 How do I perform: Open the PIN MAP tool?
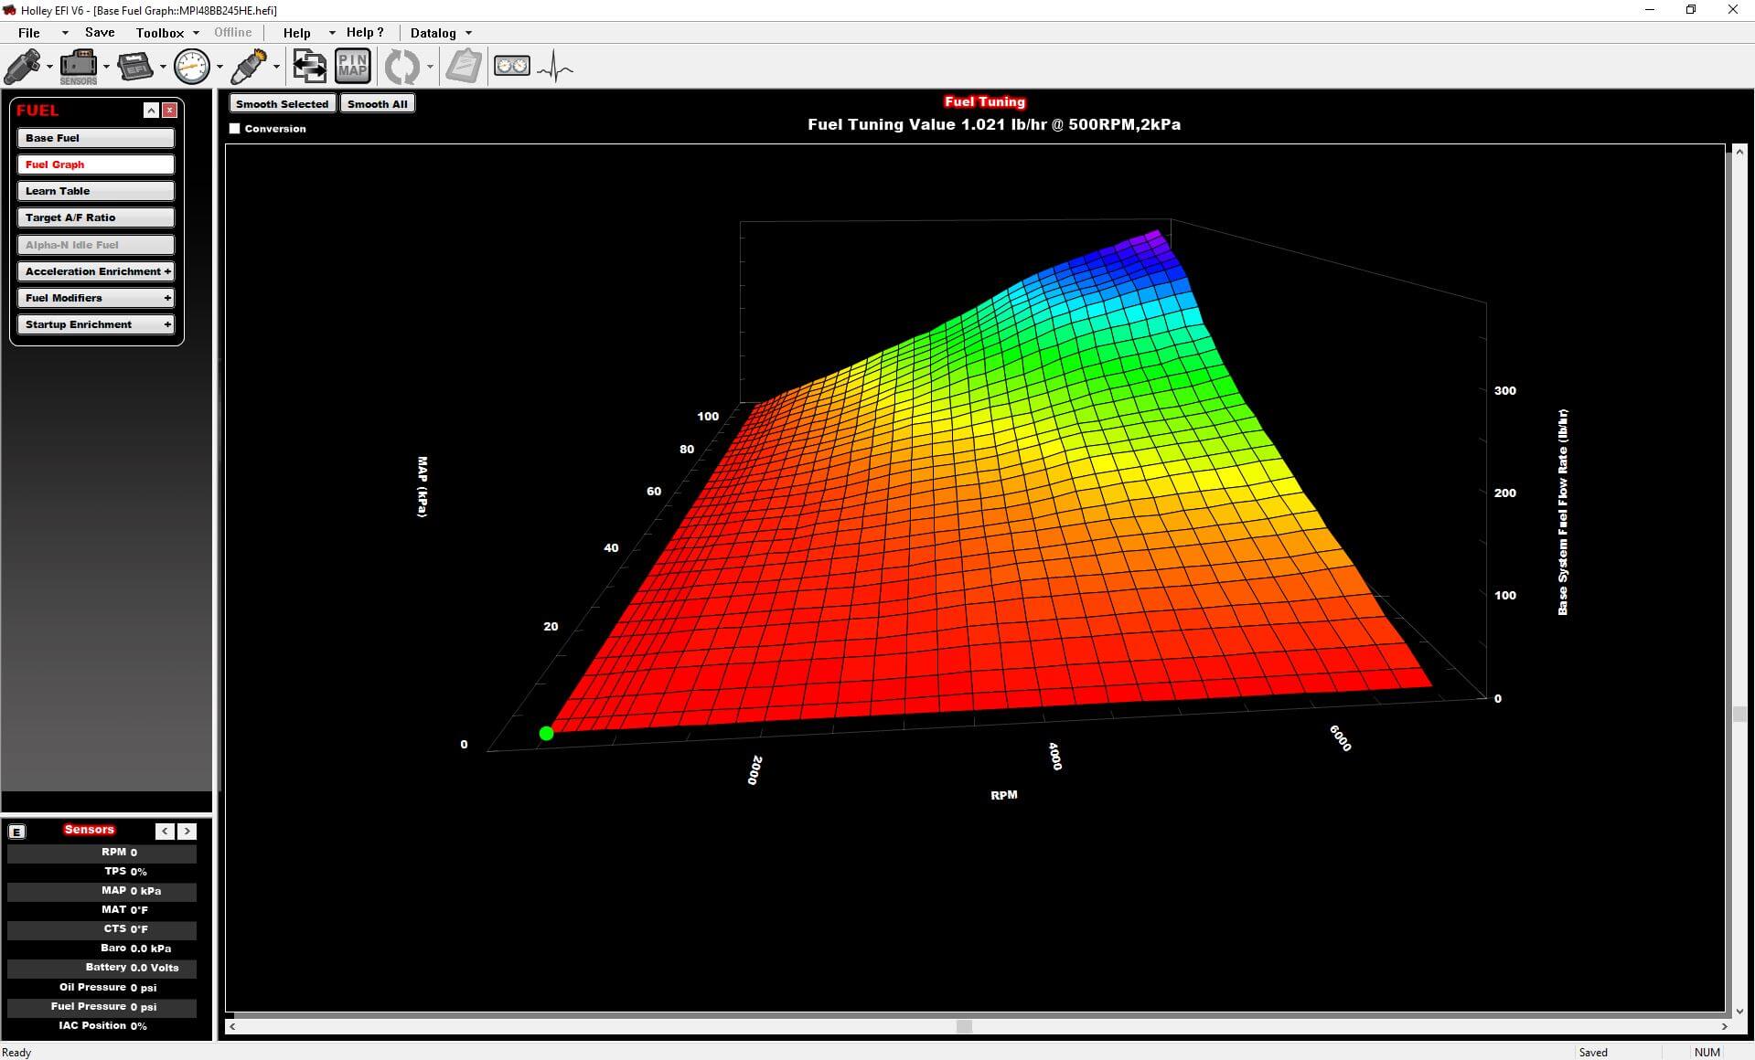[x=352, y=66]
